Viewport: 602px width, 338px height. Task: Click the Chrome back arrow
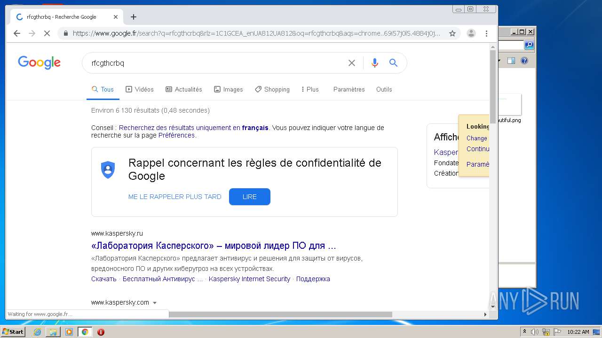17,33
